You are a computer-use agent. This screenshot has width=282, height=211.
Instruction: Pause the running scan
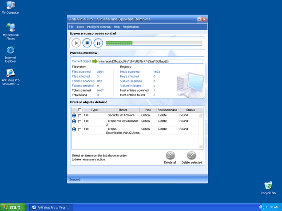[98, 43]
